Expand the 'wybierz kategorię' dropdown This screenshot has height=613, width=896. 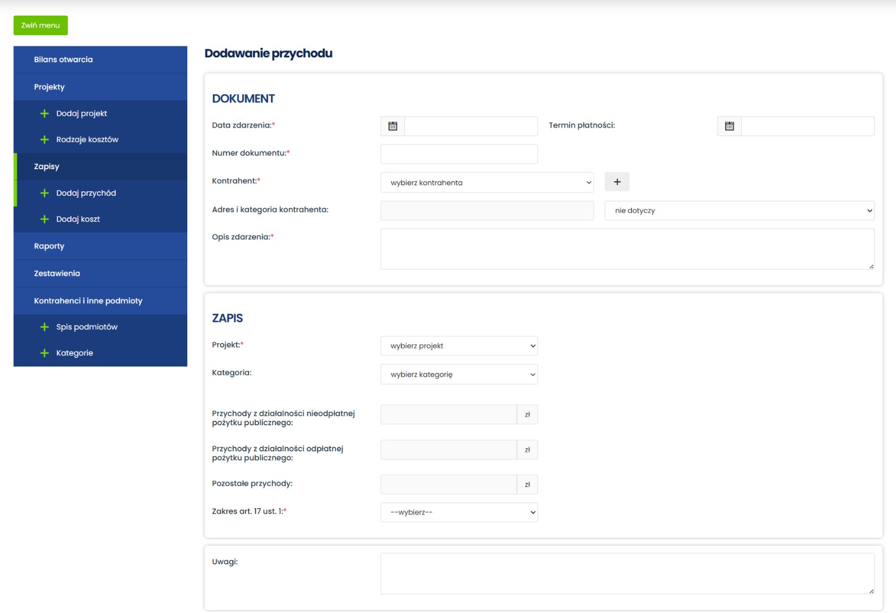(x=459, y=375)
